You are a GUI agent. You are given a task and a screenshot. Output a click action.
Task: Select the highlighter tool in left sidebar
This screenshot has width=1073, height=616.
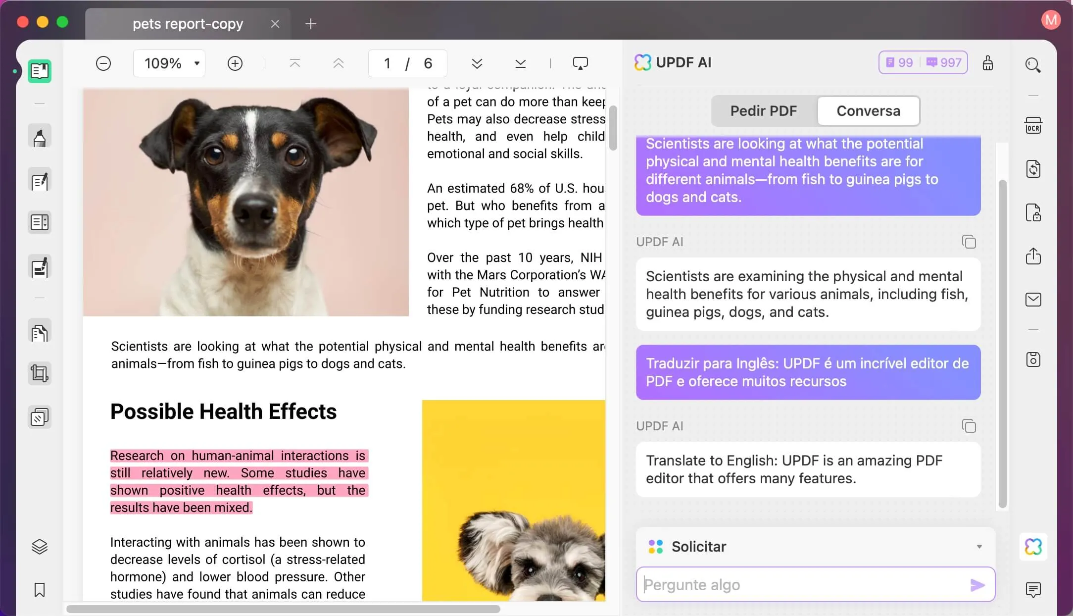(x=40, y=136)
